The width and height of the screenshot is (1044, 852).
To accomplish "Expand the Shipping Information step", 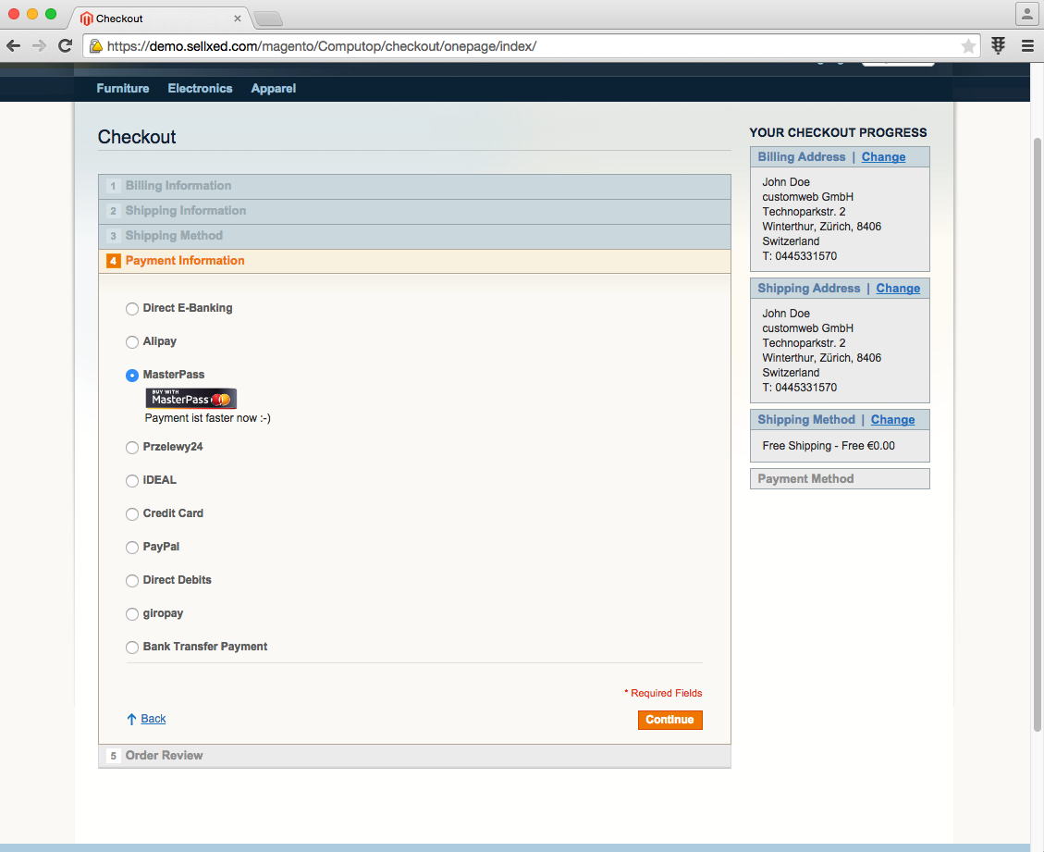I will tap(414, 211).
